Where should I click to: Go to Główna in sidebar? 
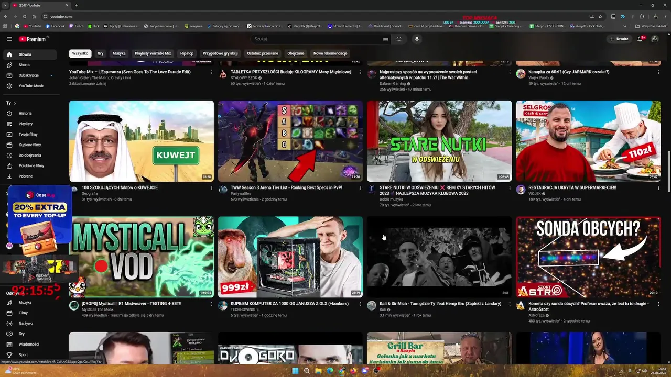tap(29, 54)
